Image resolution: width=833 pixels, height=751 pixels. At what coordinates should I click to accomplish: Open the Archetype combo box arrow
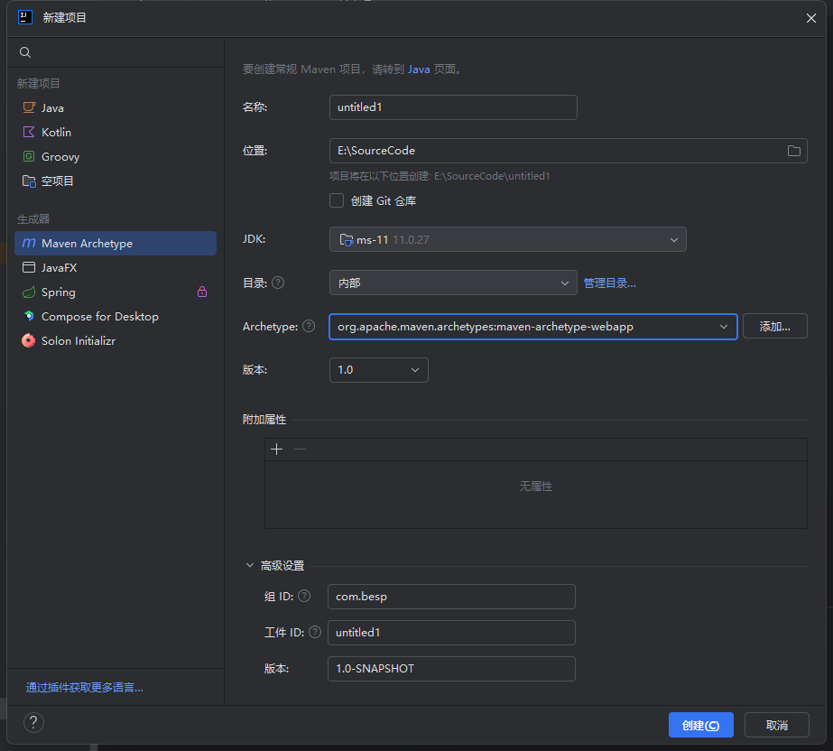[x=724, y=327]
